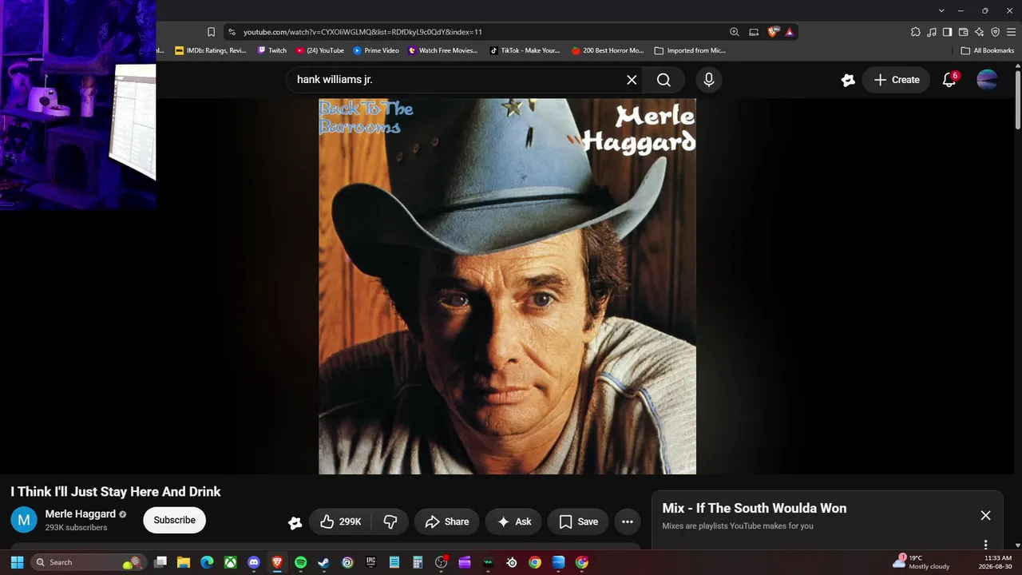This screenshot has width=1022, height=575.
Task: Open Prime Video bookmark
Action: [376, 50]
